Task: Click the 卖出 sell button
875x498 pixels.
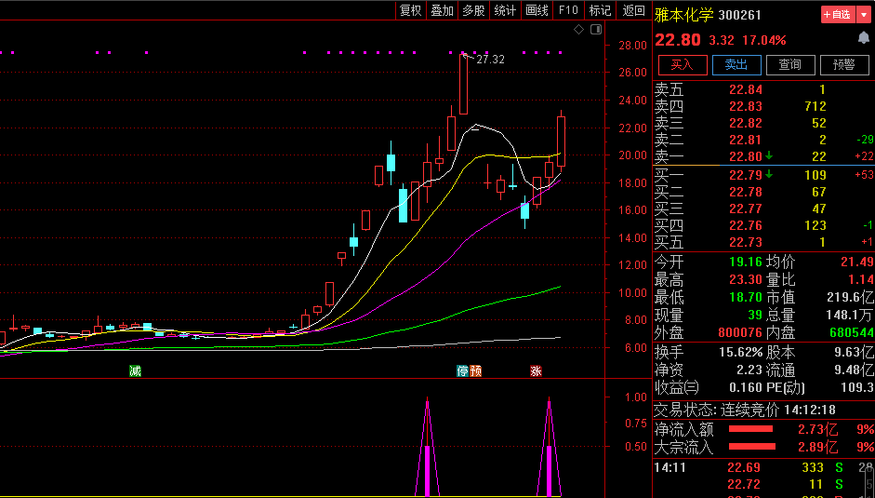Action: [736, 65]
